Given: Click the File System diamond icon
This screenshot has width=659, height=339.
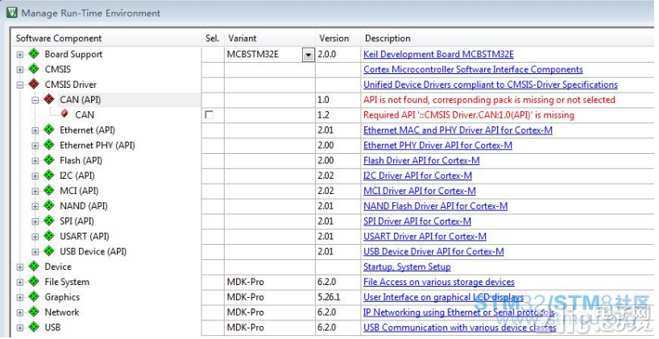Looking at the screenshot, I should point(34,281).
